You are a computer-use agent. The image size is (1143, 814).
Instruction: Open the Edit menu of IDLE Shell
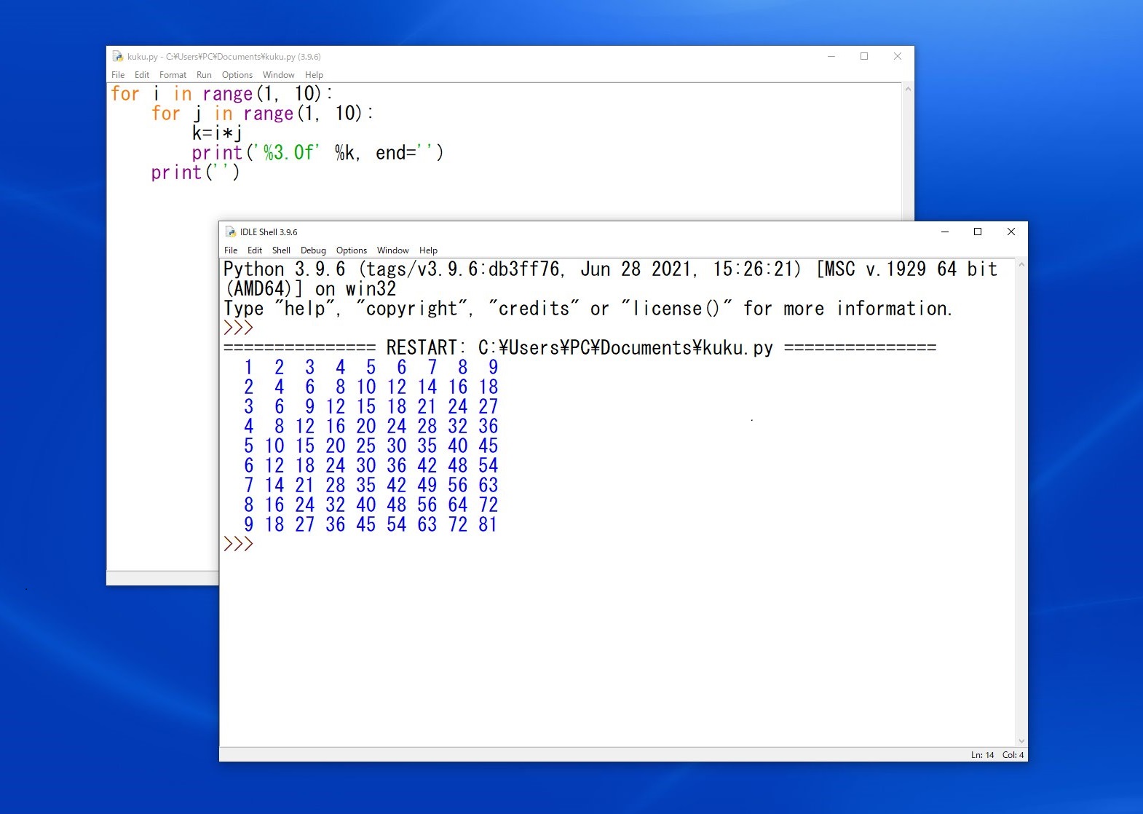click(254, 250)
